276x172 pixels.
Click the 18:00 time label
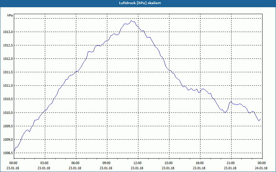200,163
